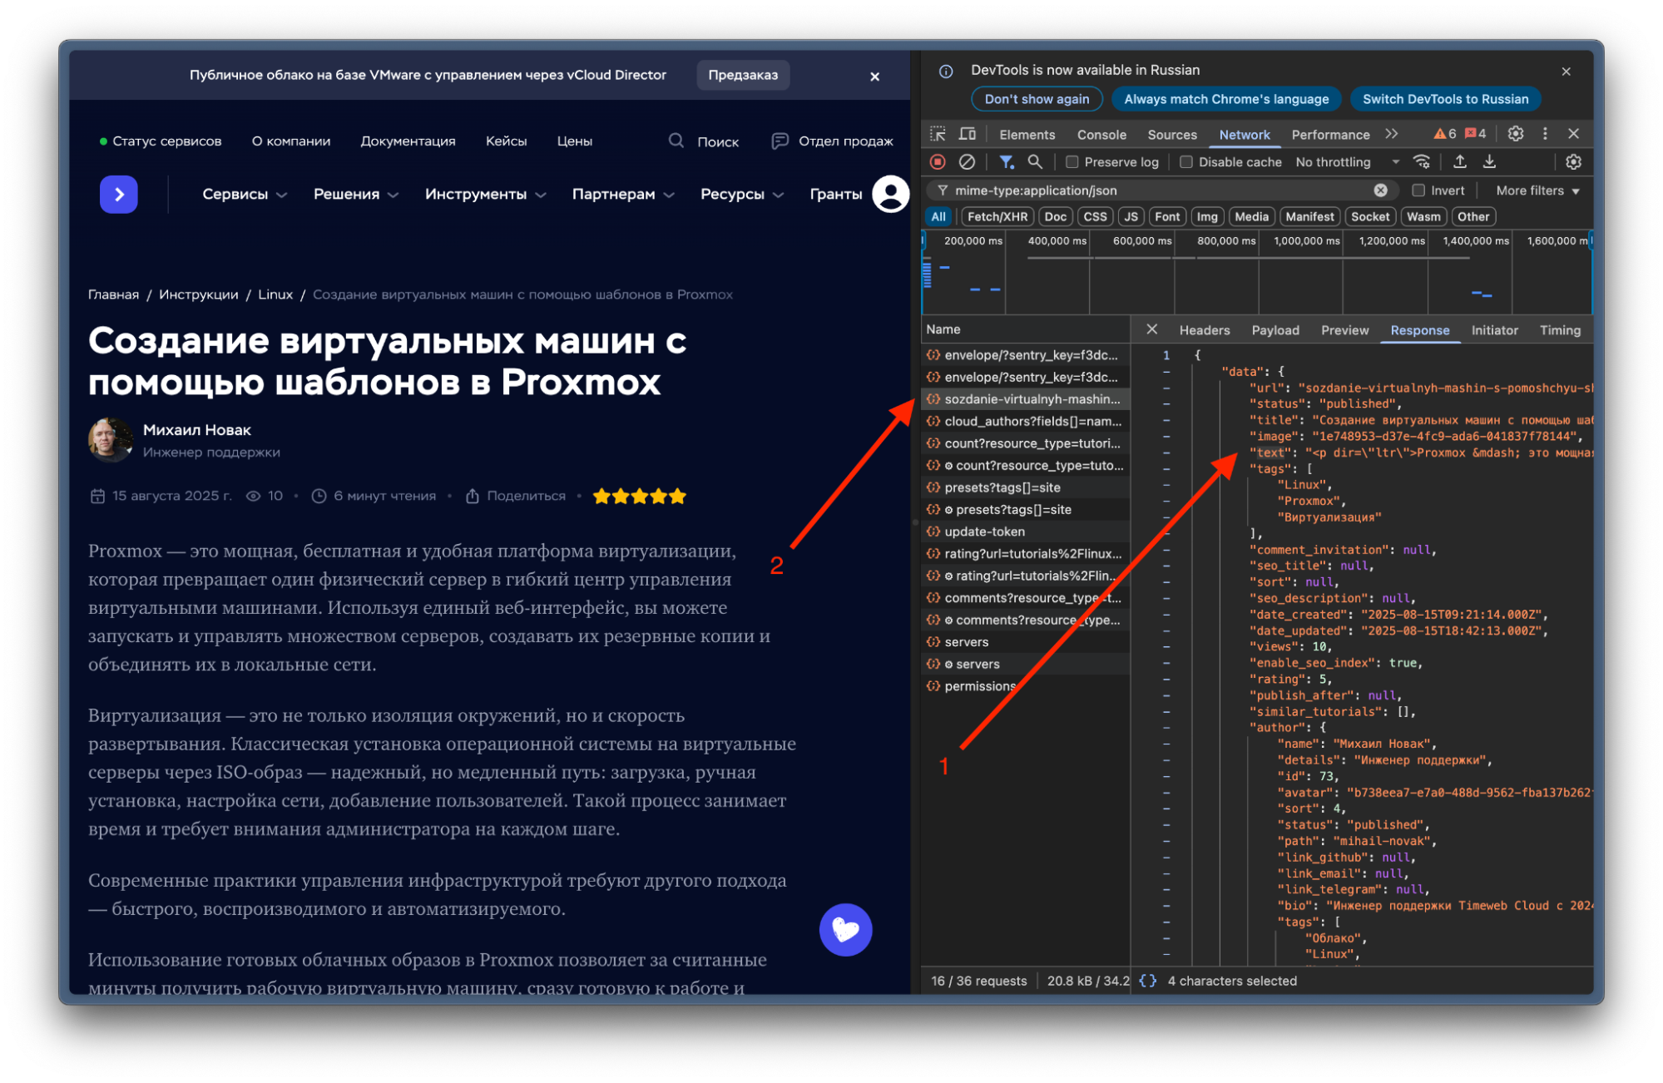Image resolution: width=1663 pixels, height=1083 pixels.
Task: Toggle the device toolbar icon
Action: click(967, 134)
